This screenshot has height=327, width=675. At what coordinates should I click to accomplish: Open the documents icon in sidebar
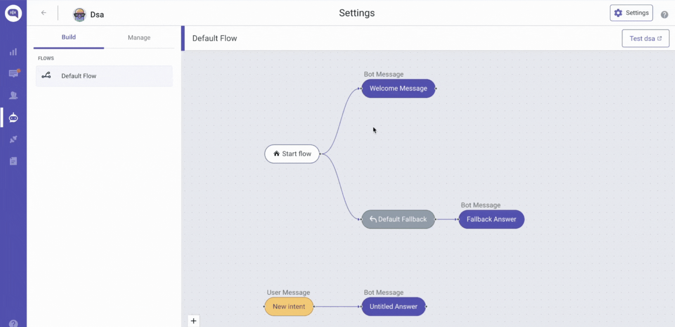(13, 161)
